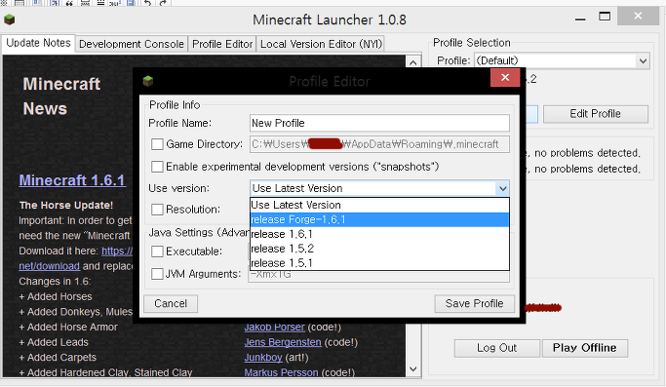Click the Edit Profile button

595,114
